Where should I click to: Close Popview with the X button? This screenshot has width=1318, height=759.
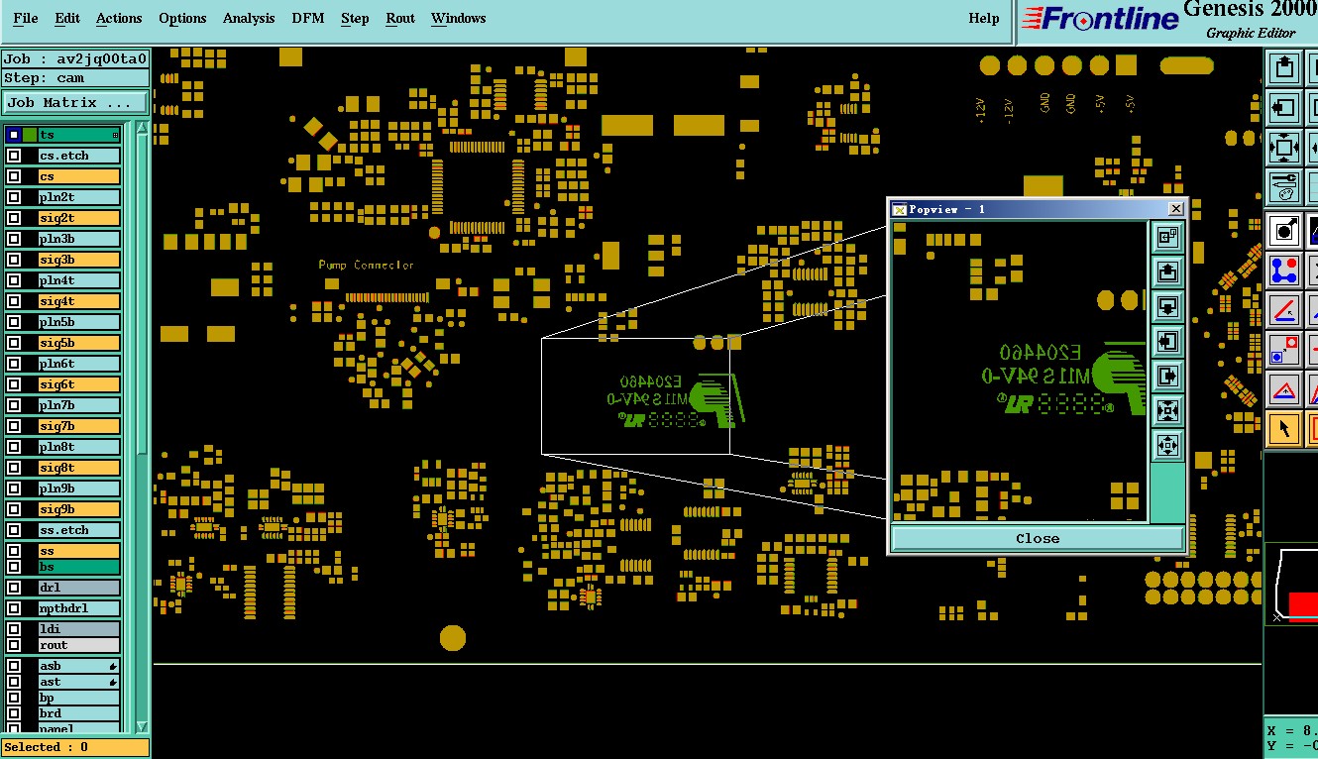[x=1175, y=208]
